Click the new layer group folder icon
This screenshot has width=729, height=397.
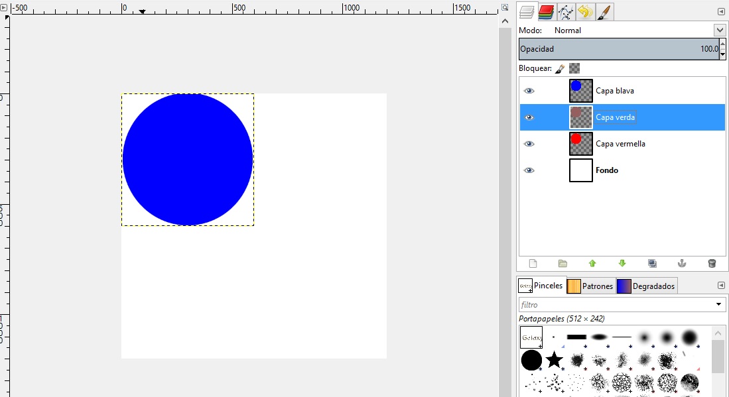563,263
